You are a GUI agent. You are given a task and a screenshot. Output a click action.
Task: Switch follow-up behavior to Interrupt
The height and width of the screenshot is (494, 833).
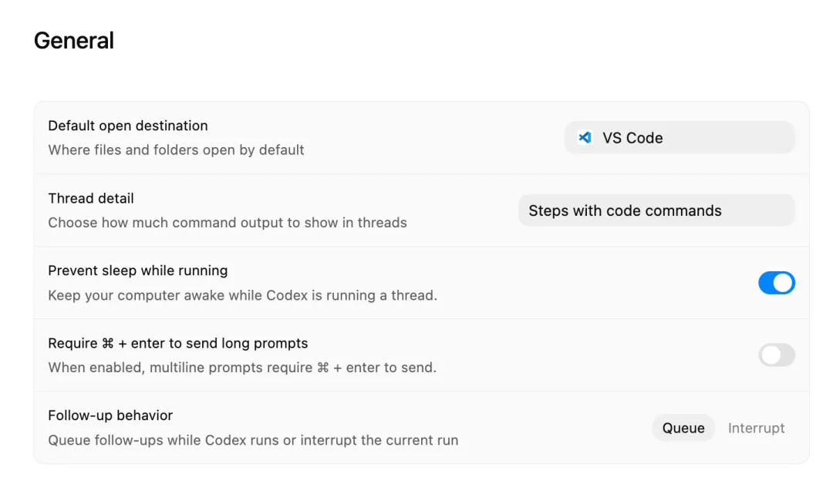point(756,428)
